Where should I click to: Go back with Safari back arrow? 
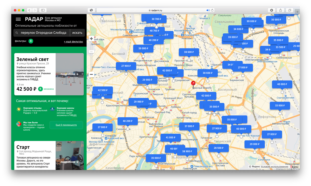tap(29, 10)
